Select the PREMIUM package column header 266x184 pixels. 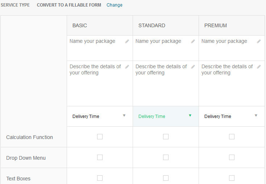[x=216, y=25]
